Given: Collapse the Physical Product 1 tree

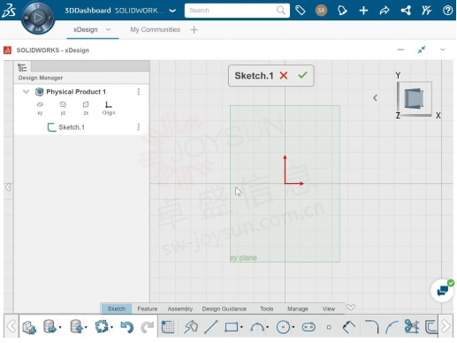Looking at the screenshot, I should pyautogui.click(x=27, y=92).
